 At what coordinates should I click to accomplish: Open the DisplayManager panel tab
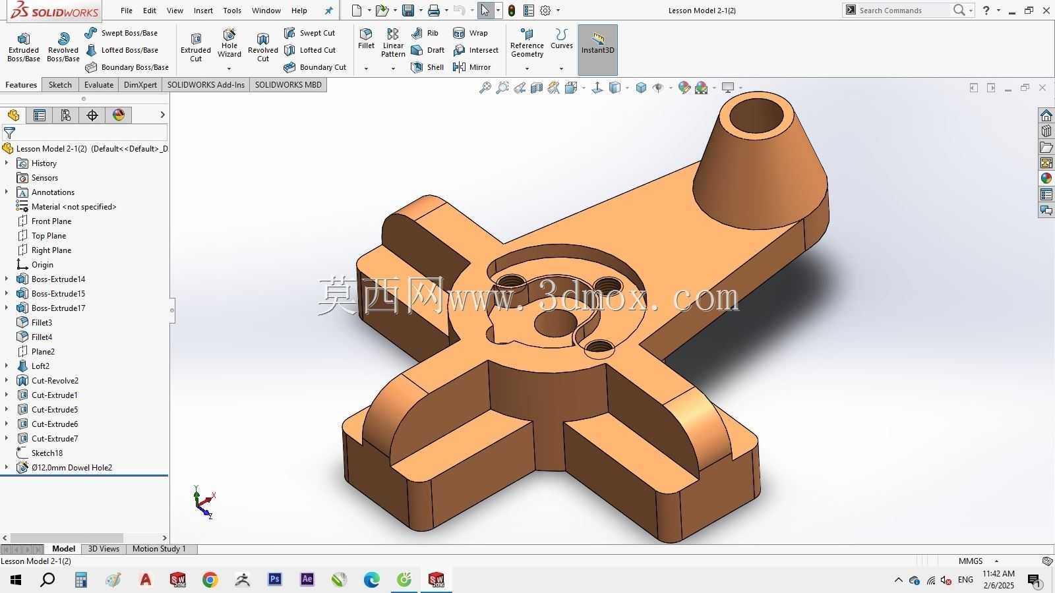[119, 115]
